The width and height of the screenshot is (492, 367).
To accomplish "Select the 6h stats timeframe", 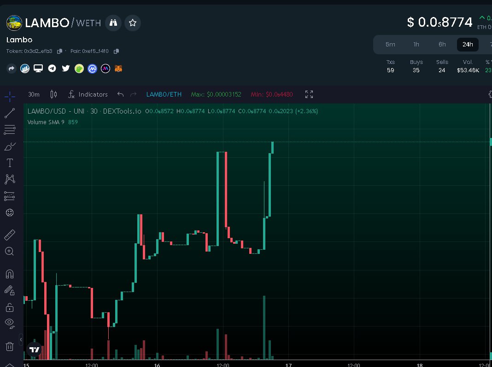I will [442, 45].
